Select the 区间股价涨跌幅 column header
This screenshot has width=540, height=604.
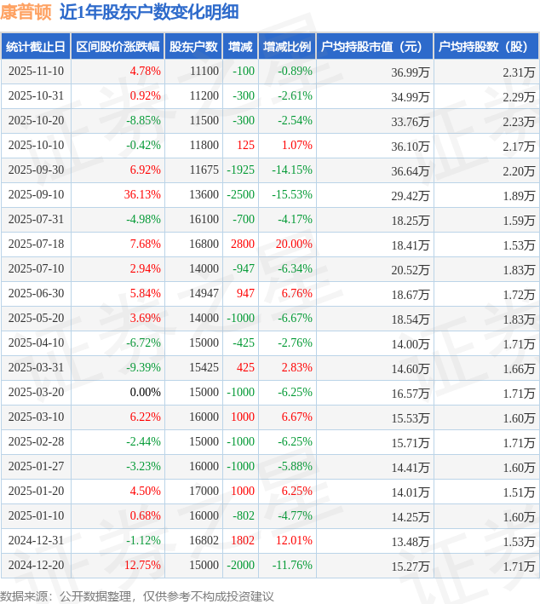pyautogui.click(x=117, y=47)
